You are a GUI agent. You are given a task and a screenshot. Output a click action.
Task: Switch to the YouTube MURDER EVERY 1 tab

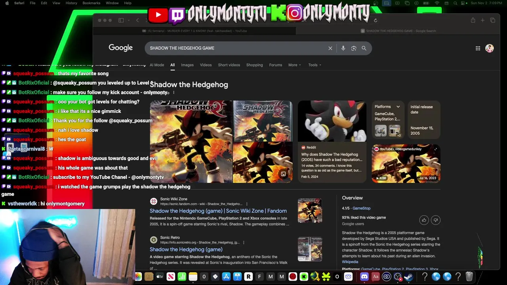point(194,31)
